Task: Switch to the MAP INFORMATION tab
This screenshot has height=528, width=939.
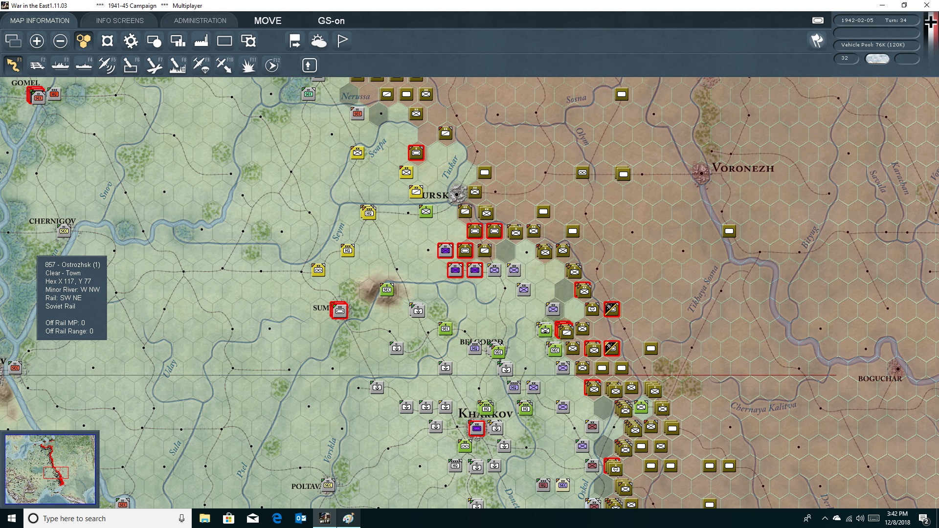Action: point(40,21)
